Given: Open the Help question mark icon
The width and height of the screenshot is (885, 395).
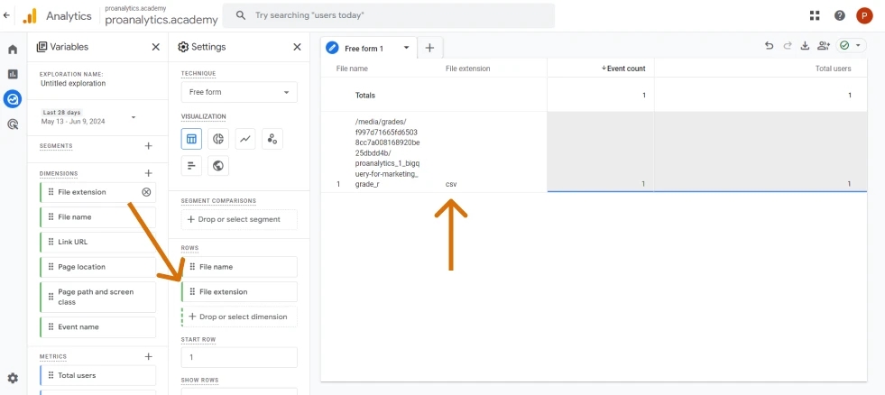Looking at the screenshot, I should click(x=840, y=16).
